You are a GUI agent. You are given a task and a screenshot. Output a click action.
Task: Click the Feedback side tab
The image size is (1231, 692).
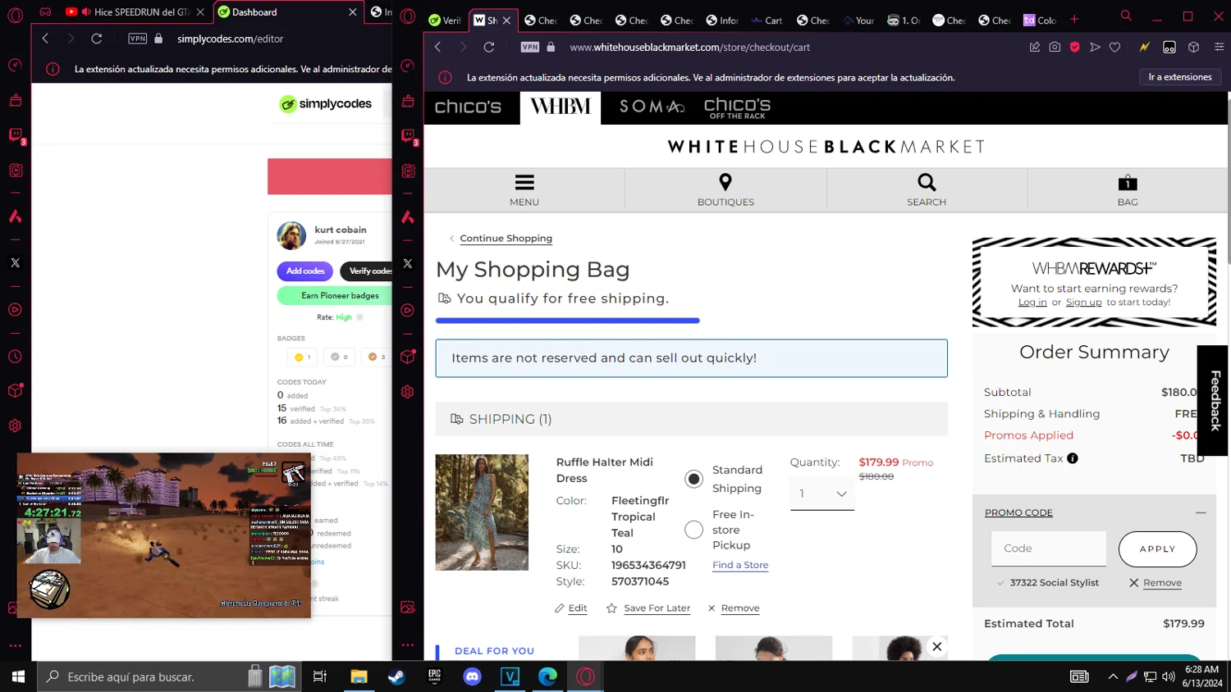coord(1214,400)
